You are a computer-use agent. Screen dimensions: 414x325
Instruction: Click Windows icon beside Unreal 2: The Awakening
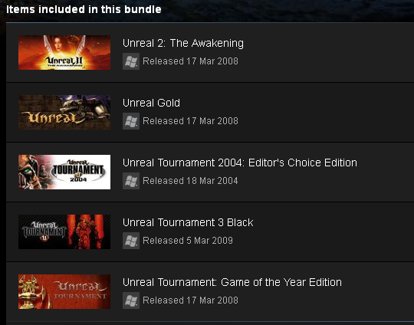coord(131,61)
